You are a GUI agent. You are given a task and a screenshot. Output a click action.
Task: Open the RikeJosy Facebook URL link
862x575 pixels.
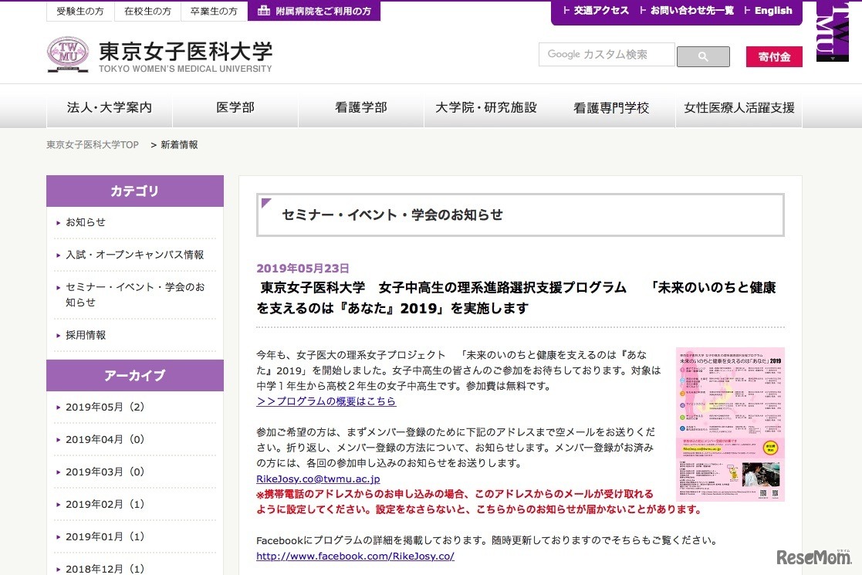(355, 556)
